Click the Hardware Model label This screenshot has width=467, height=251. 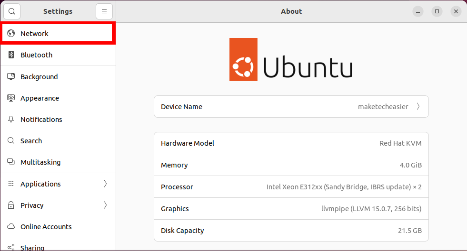[x=188, y=143]
